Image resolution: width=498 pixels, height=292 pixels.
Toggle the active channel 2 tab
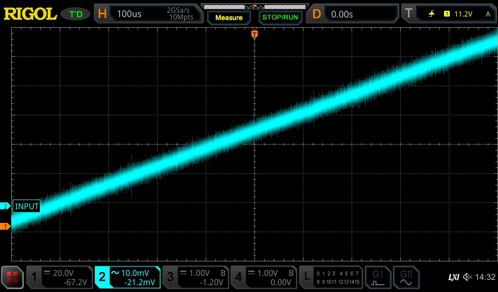102,277
